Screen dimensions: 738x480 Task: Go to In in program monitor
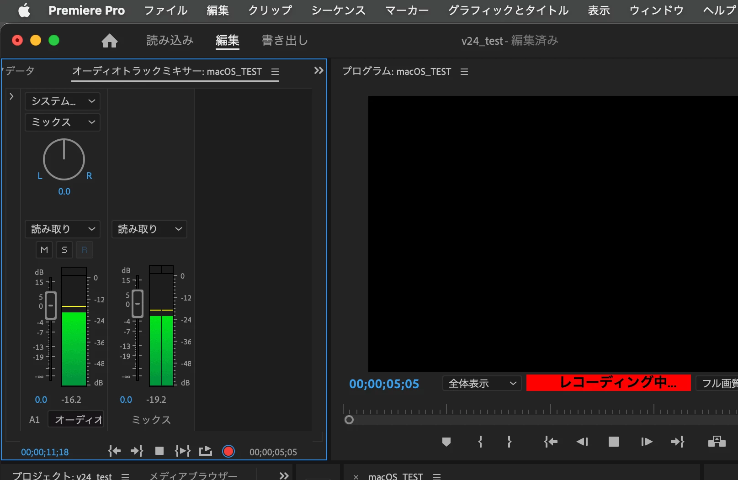[551, 442]
